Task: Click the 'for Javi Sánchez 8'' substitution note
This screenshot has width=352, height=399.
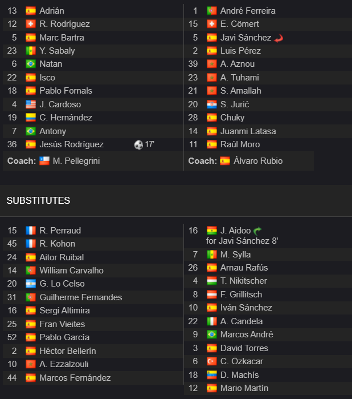Action: pyautogui.click(x=242, y=241)
